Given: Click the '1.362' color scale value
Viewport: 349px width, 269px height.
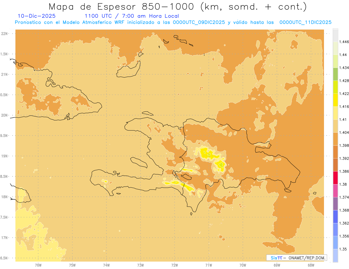Looking at the screenshot, I should [x=344, y=223].
